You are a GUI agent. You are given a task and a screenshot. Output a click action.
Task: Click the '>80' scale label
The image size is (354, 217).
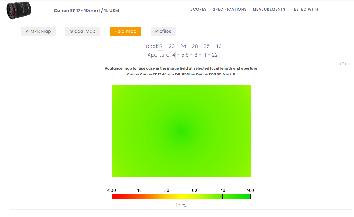(x=250, y=190)
